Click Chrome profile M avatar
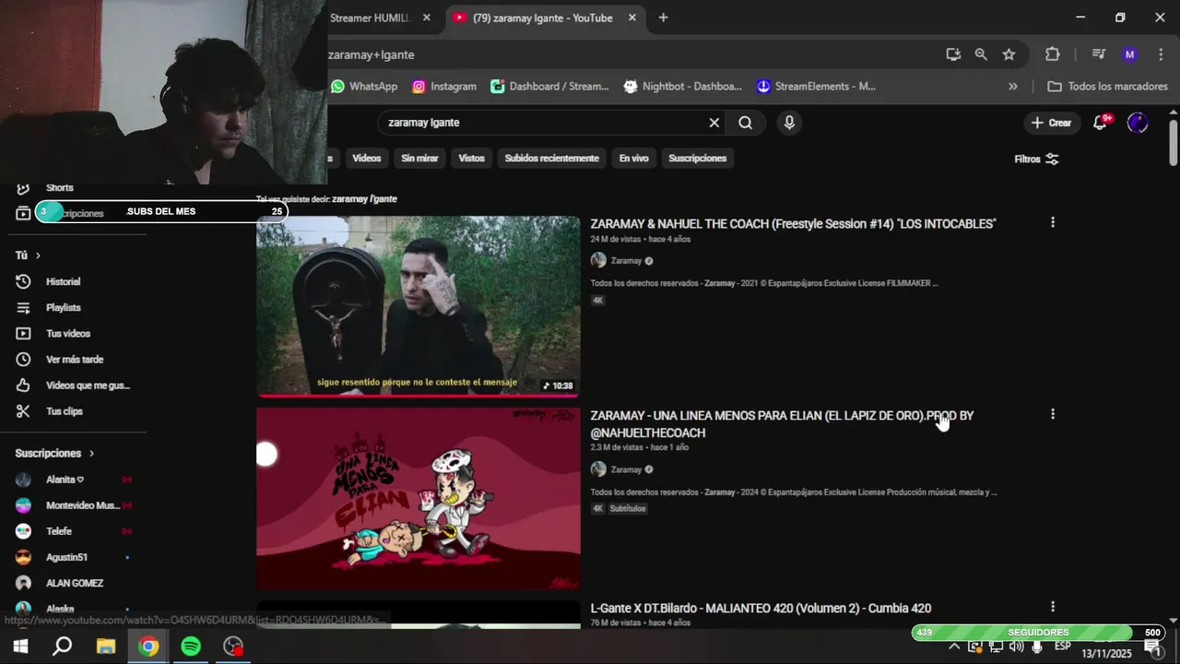1180x664 pixels. coord(1130,54)
